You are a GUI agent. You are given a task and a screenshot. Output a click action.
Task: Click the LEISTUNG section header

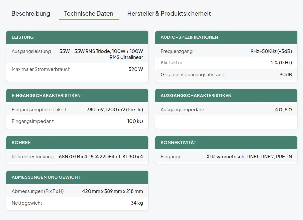tap(77, 37)
